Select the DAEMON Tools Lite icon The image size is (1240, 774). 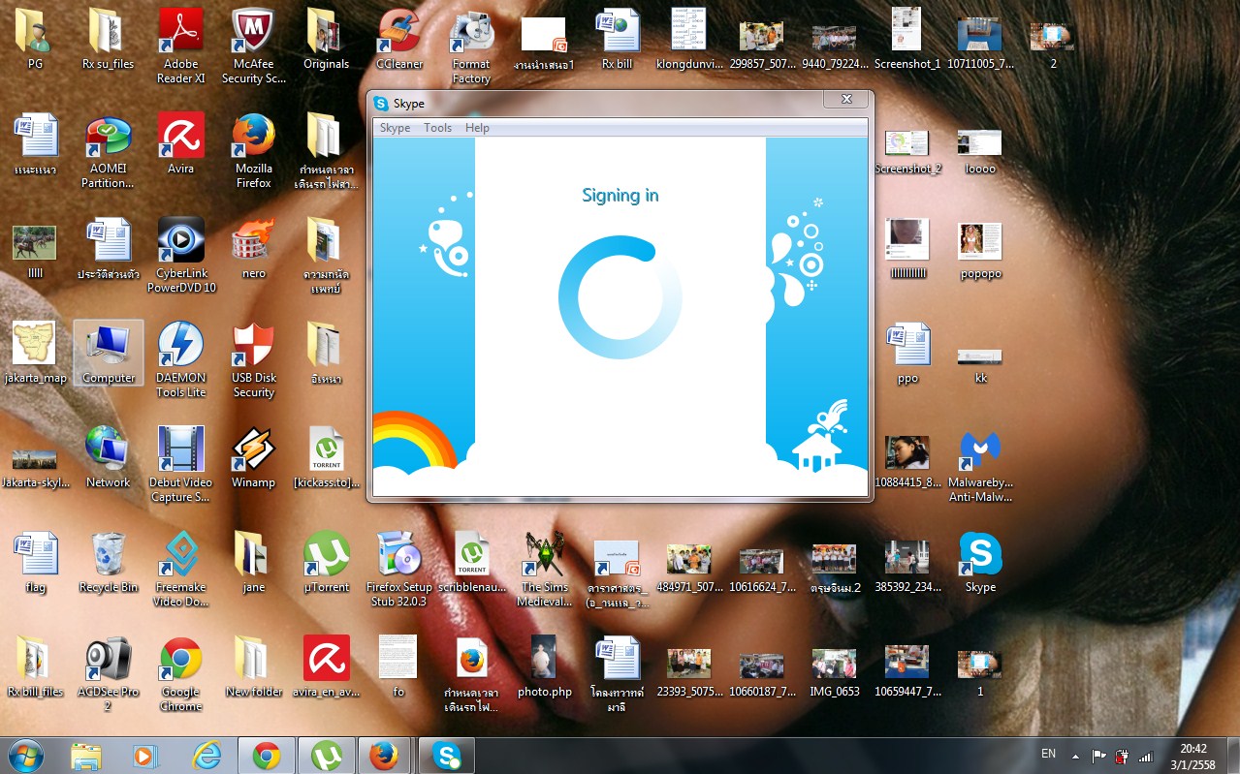(x=180, y=360)
